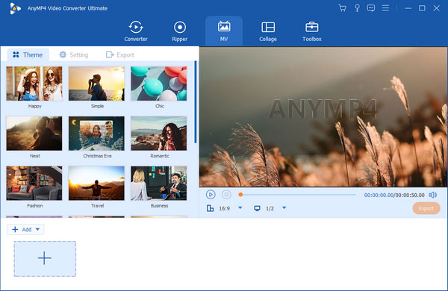
Task: Click the aspect ratio layout icon
Action: coord(210,208)
